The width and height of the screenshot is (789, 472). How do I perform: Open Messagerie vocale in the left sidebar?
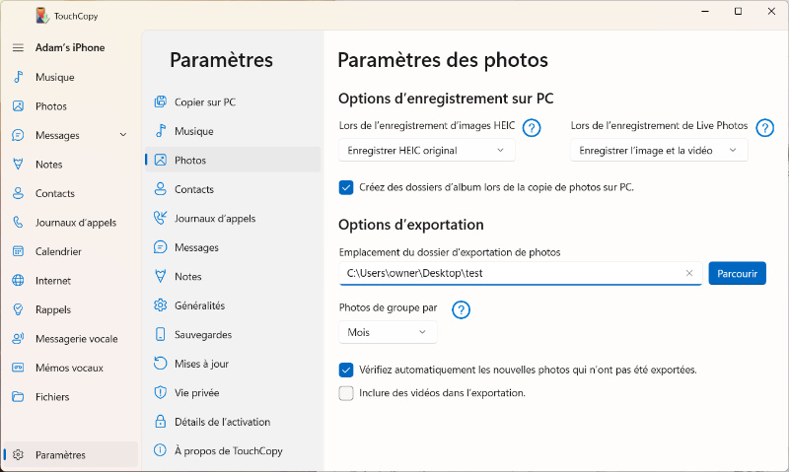(75, 339)
